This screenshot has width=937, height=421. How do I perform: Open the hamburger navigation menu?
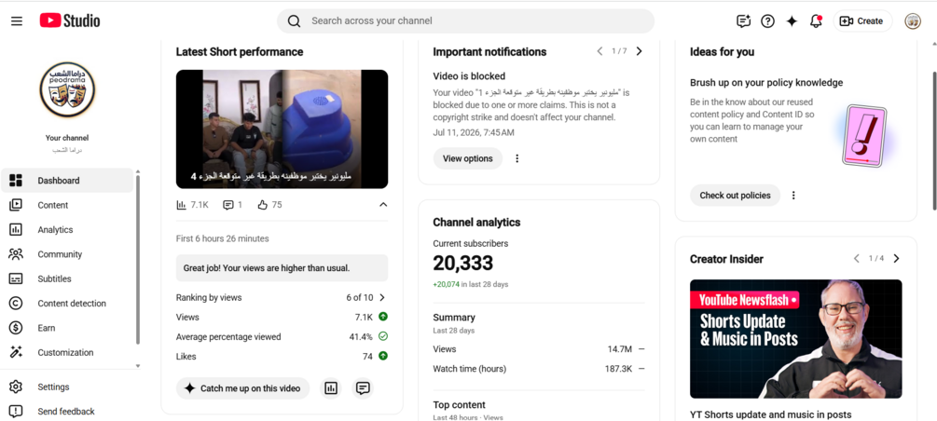click(x=17, y=20)
